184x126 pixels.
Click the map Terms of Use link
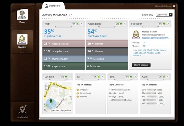[x=66, y=110]
